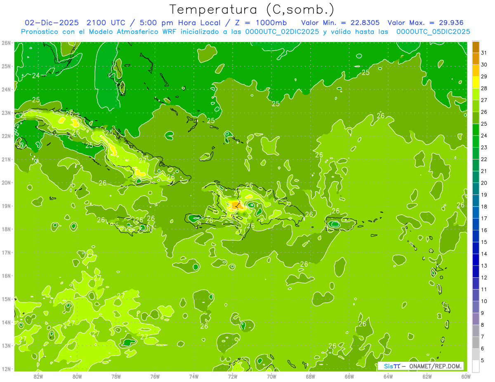Click the color scale label 9
The height and width of the screenshot is (382, 495).
click(483, 313)
